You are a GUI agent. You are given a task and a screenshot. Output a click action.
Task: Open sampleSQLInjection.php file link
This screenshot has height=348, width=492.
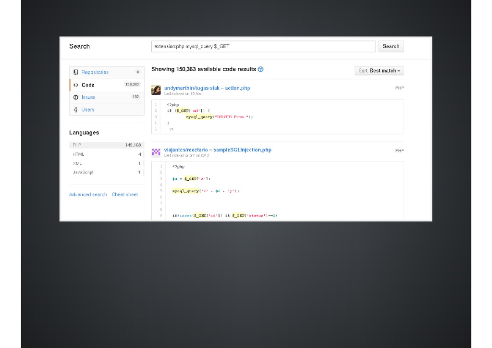tap(242, 150)
